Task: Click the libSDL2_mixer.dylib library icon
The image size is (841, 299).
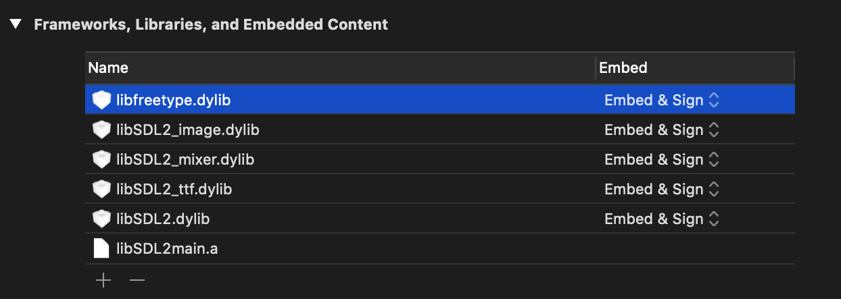Action: click(x=101, y=160)
